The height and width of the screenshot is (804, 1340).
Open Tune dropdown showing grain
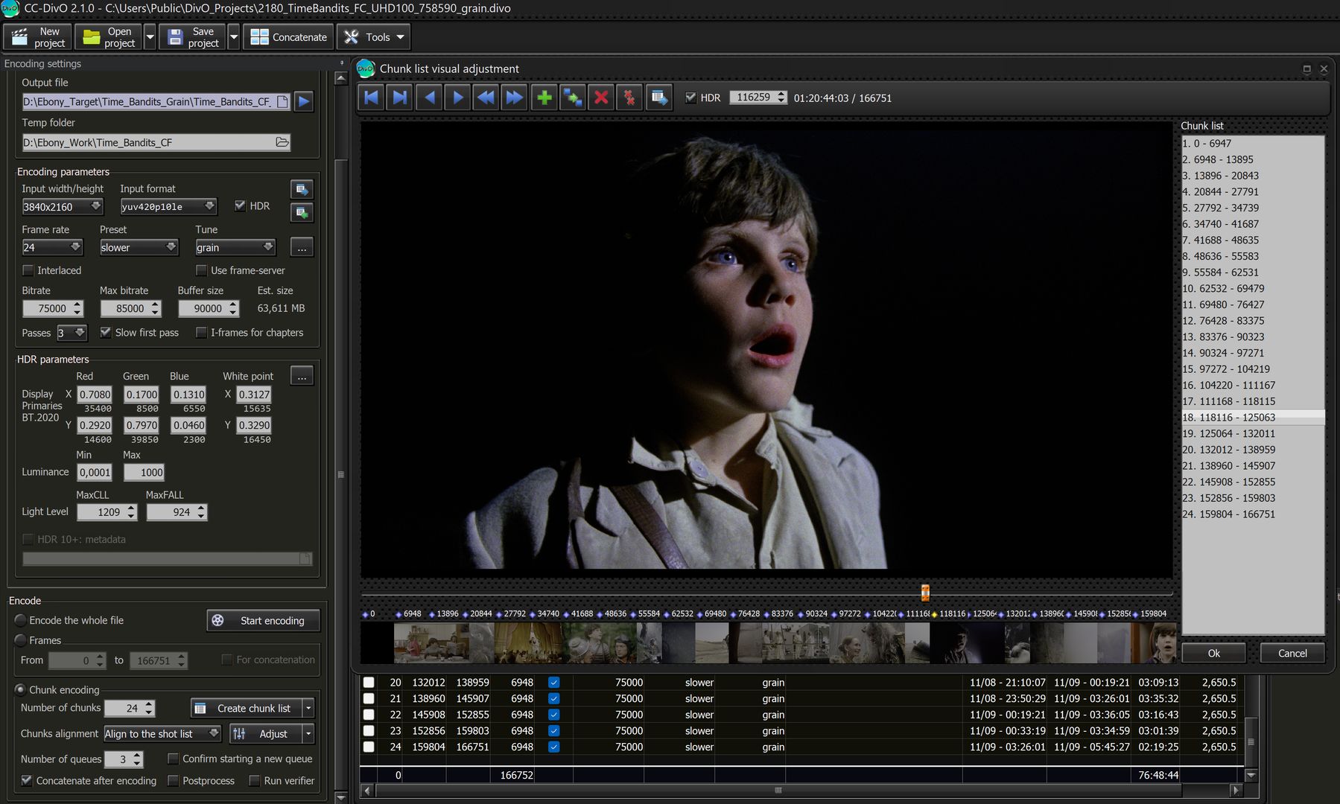pos(235,247)
